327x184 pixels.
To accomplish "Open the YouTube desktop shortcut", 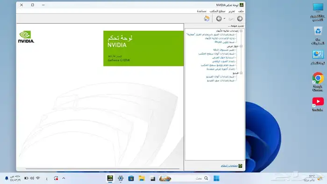I will click(x=318, y=104).
